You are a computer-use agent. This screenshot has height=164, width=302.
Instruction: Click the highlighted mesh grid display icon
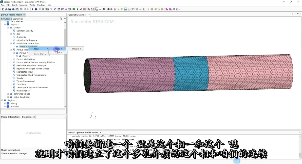[x=125, y=9]
